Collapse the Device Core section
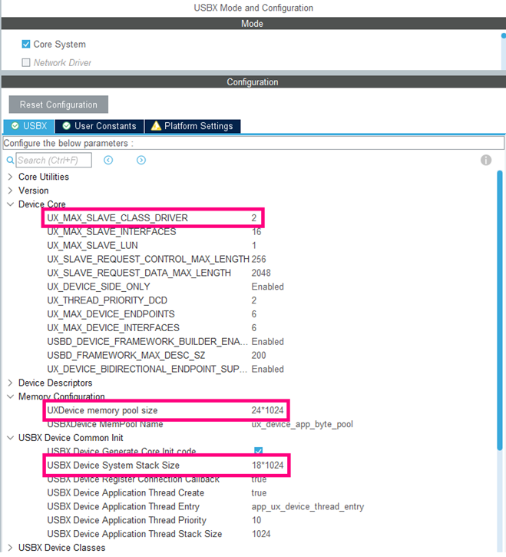The width and height of the screenshot is (506, 557). point(10,204)
